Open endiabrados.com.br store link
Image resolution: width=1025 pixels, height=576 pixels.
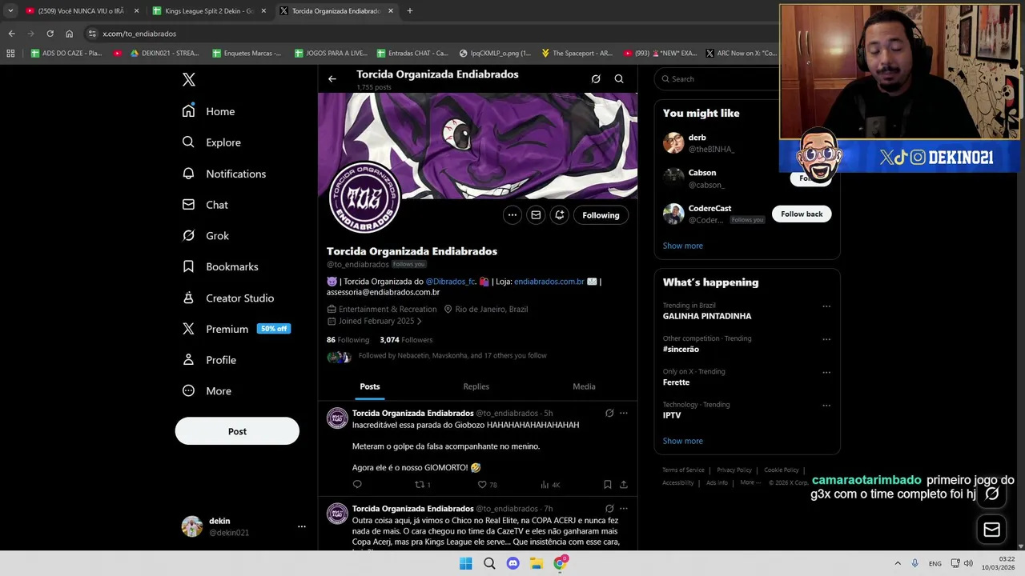549,282
